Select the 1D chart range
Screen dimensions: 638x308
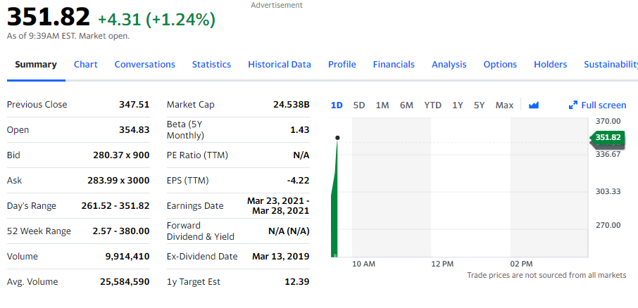(x=337, y=105)
